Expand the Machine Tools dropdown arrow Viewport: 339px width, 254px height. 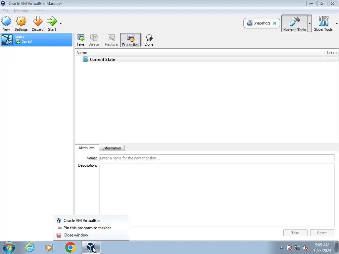tap(310, 23)
